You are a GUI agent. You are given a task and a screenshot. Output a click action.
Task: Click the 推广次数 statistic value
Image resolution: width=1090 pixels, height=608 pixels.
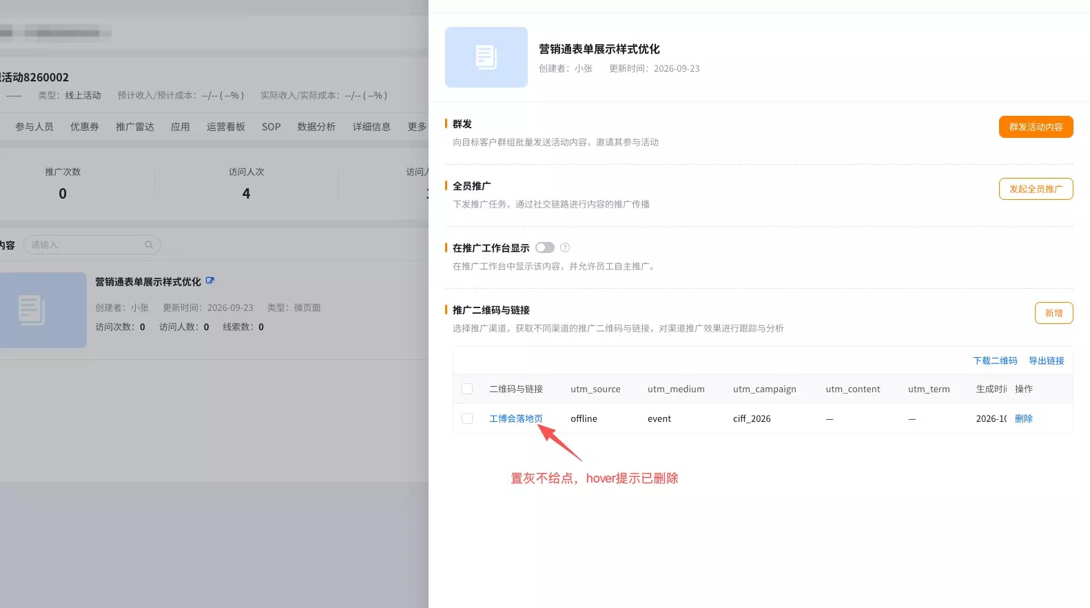click(x=63, y=194)
